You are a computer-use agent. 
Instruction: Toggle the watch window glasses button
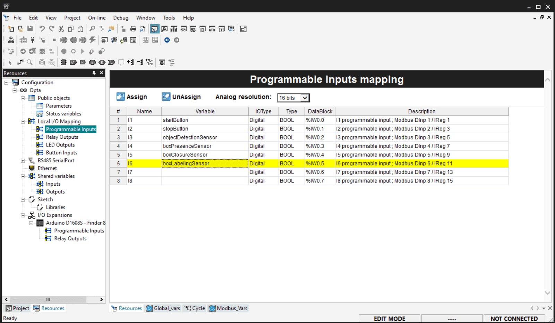coord(183,29)
